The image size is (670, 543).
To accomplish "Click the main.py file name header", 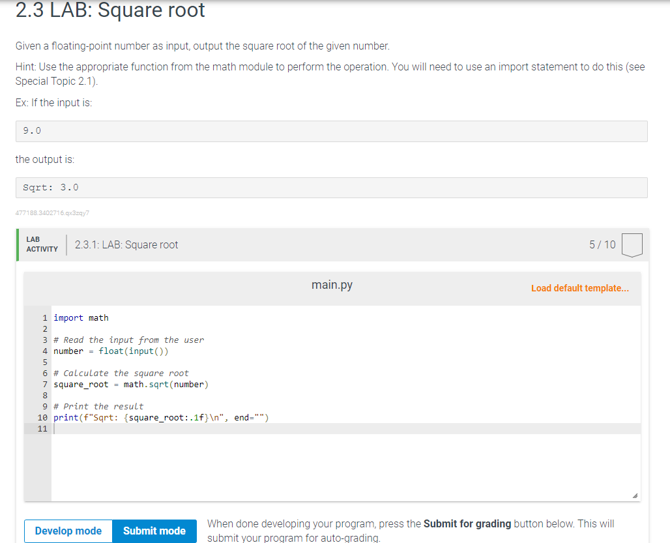I will [x=332, y=284].
